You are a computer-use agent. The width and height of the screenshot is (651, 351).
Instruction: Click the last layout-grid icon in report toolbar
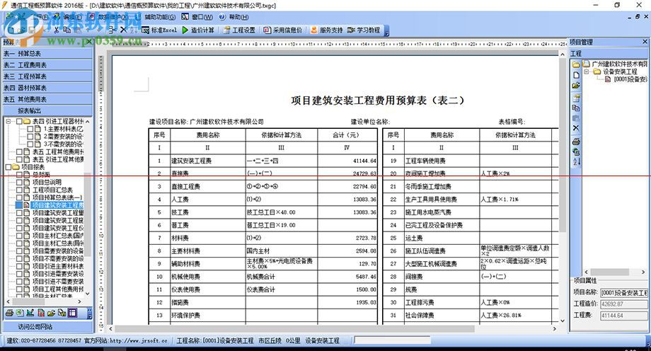tap(72, 313)
